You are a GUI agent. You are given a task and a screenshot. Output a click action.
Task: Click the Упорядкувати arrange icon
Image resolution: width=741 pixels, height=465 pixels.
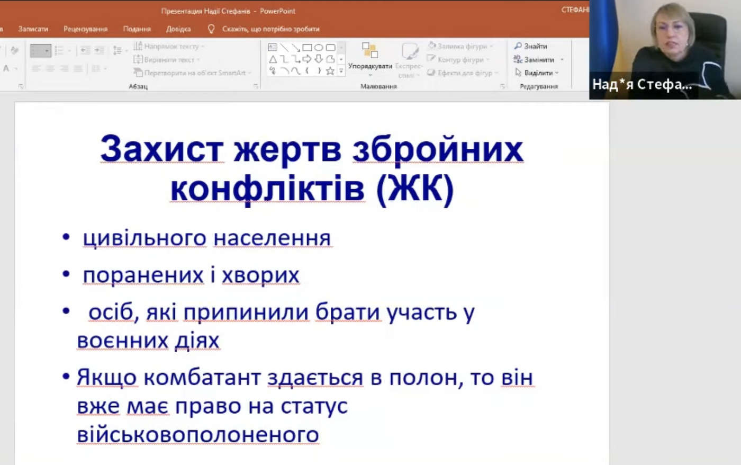[370, 51]
